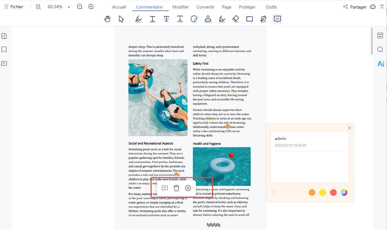Open the search panel on right sidebar

(380, 49)
